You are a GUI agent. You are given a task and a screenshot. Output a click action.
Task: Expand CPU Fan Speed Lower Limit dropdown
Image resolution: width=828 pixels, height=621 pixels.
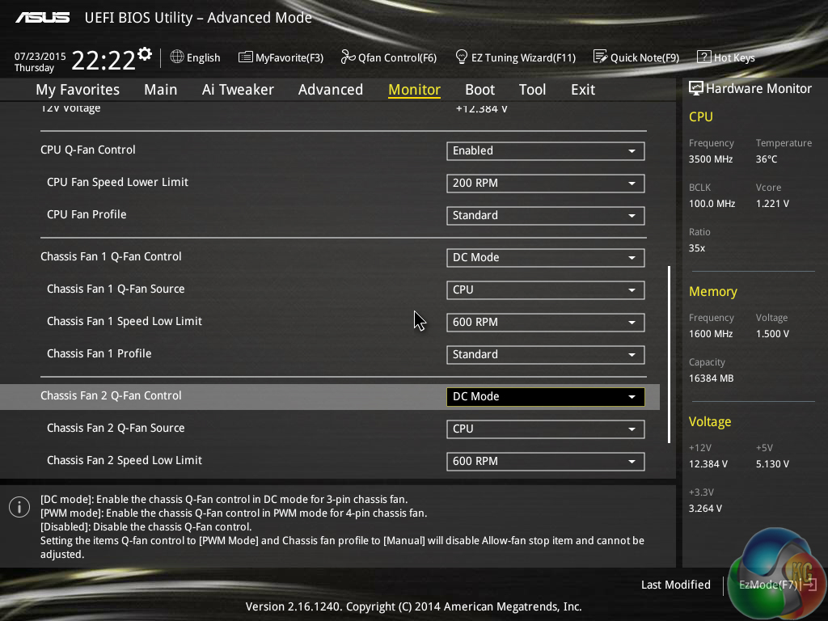[x=545, y=184]
